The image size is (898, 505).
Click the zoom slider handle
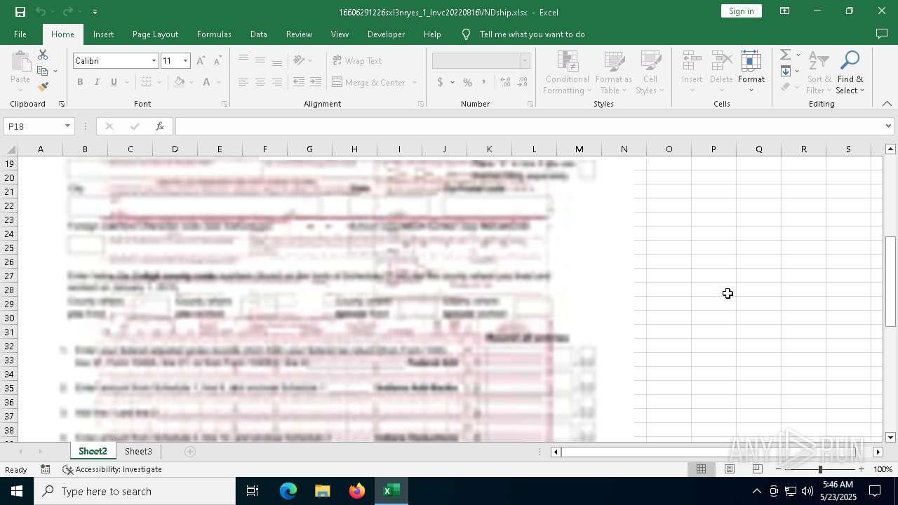820,469
